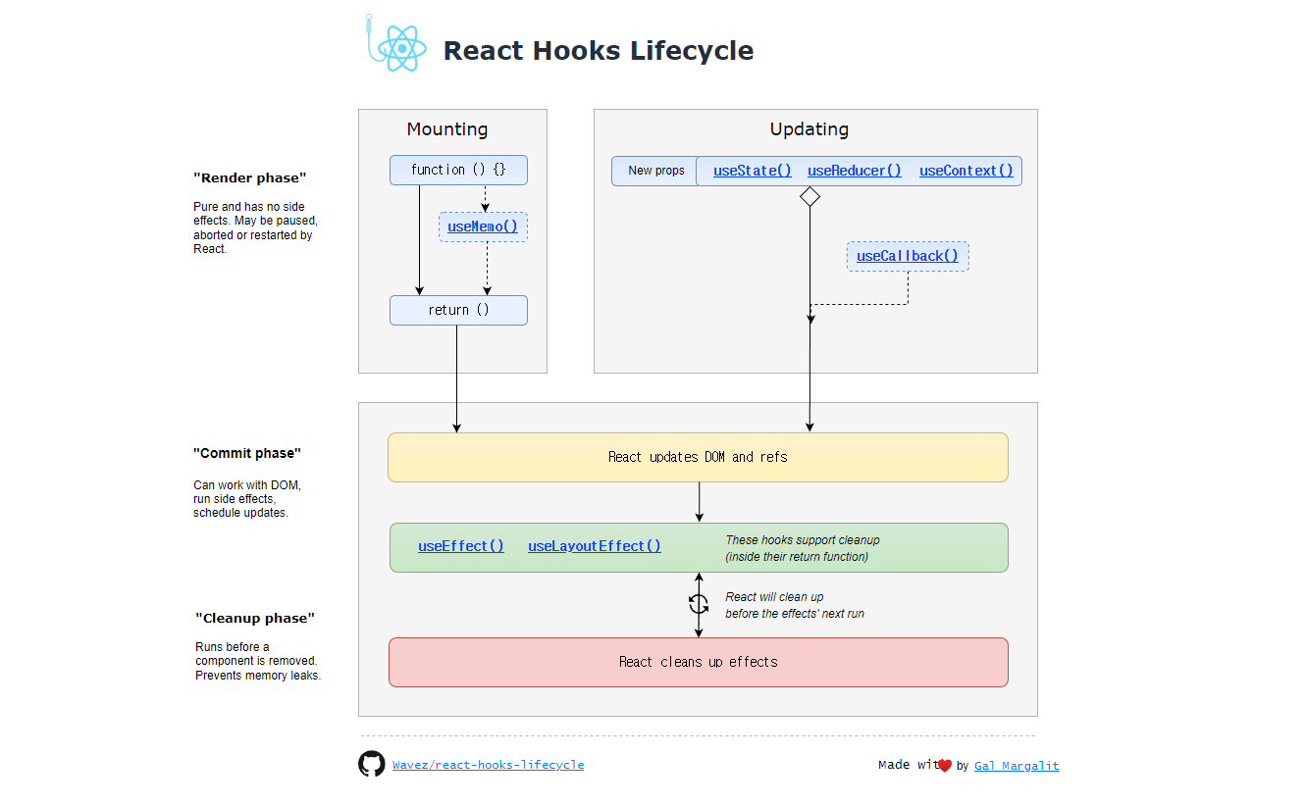Click the '"Cleanup phase"' label

pyautogui.click(x=255, y=618)
